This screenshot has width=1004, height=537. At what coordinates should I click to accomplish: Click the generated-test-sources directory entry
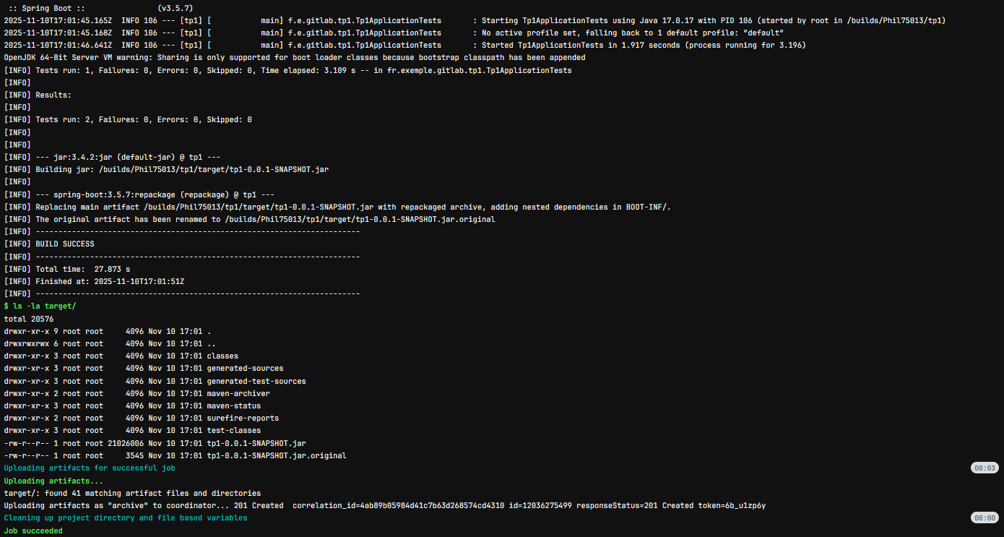click(256, 382)
